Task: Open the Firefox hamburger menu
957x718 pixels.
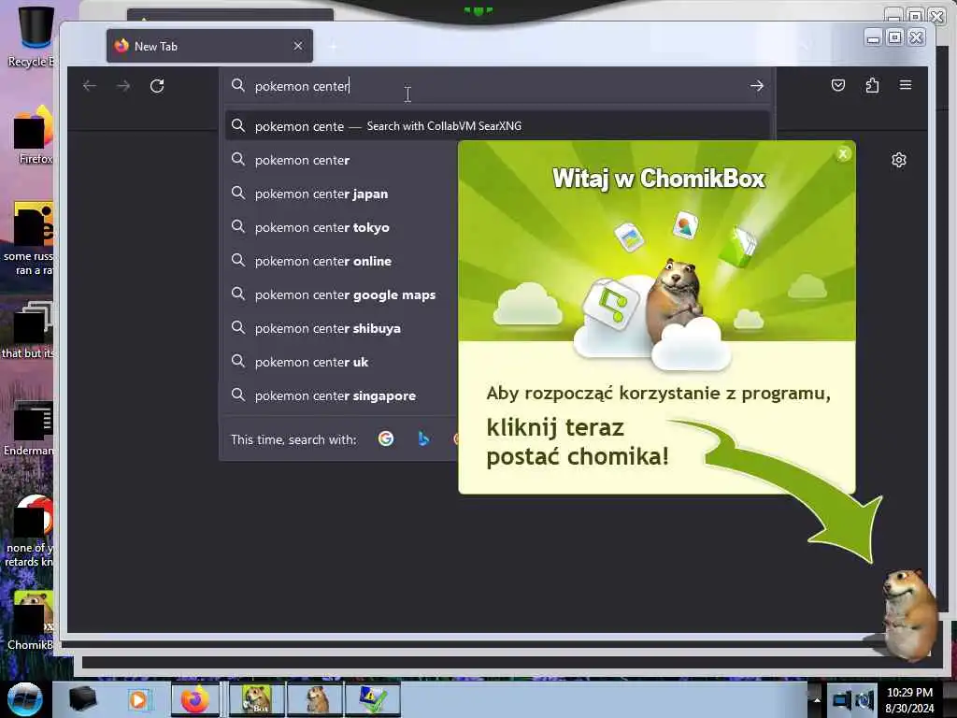Action: pos(906,85)
